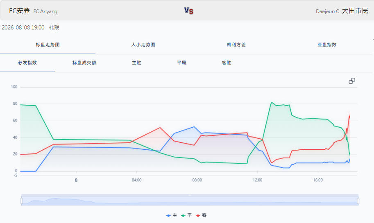Screen dimensions: 374x223
Task: Switch to the 凯利方差 tab
Action: 236,45
